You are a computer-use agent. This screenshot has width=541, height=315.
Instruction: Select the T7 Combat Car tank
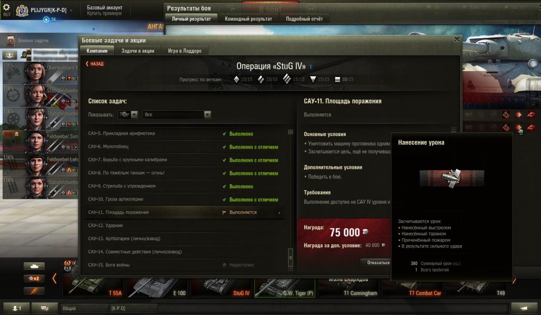click(413, 289)
